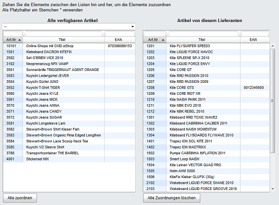Click EAN filter field in supplier articles list
This screenshot has height=205, width=279.
[x=255, y=34]
